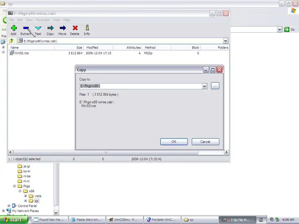299x224 pixels.
Task: Click the horizontal scrollbar right arrow
Action: pyautogui.click(x=226, y=152)
